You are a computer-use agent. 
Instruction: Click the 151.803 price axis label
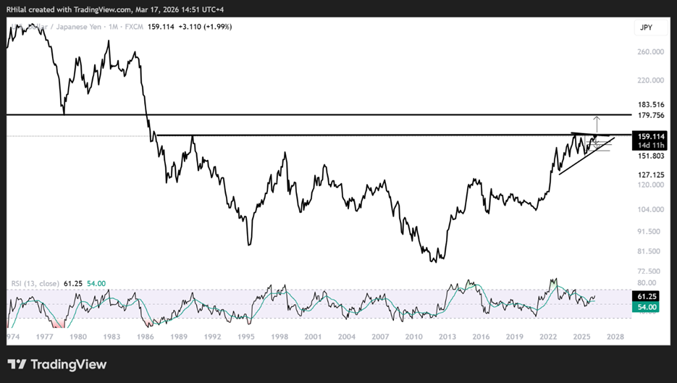pos(651,156)
